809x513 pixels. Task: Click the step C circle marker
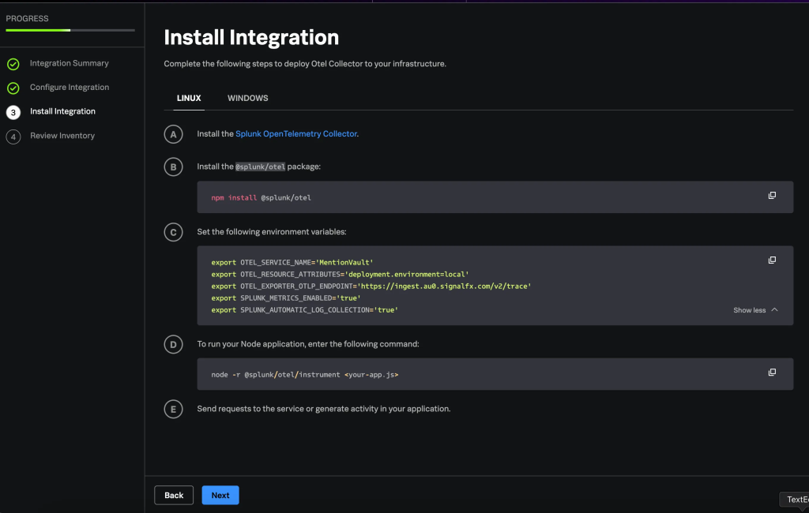174,232
